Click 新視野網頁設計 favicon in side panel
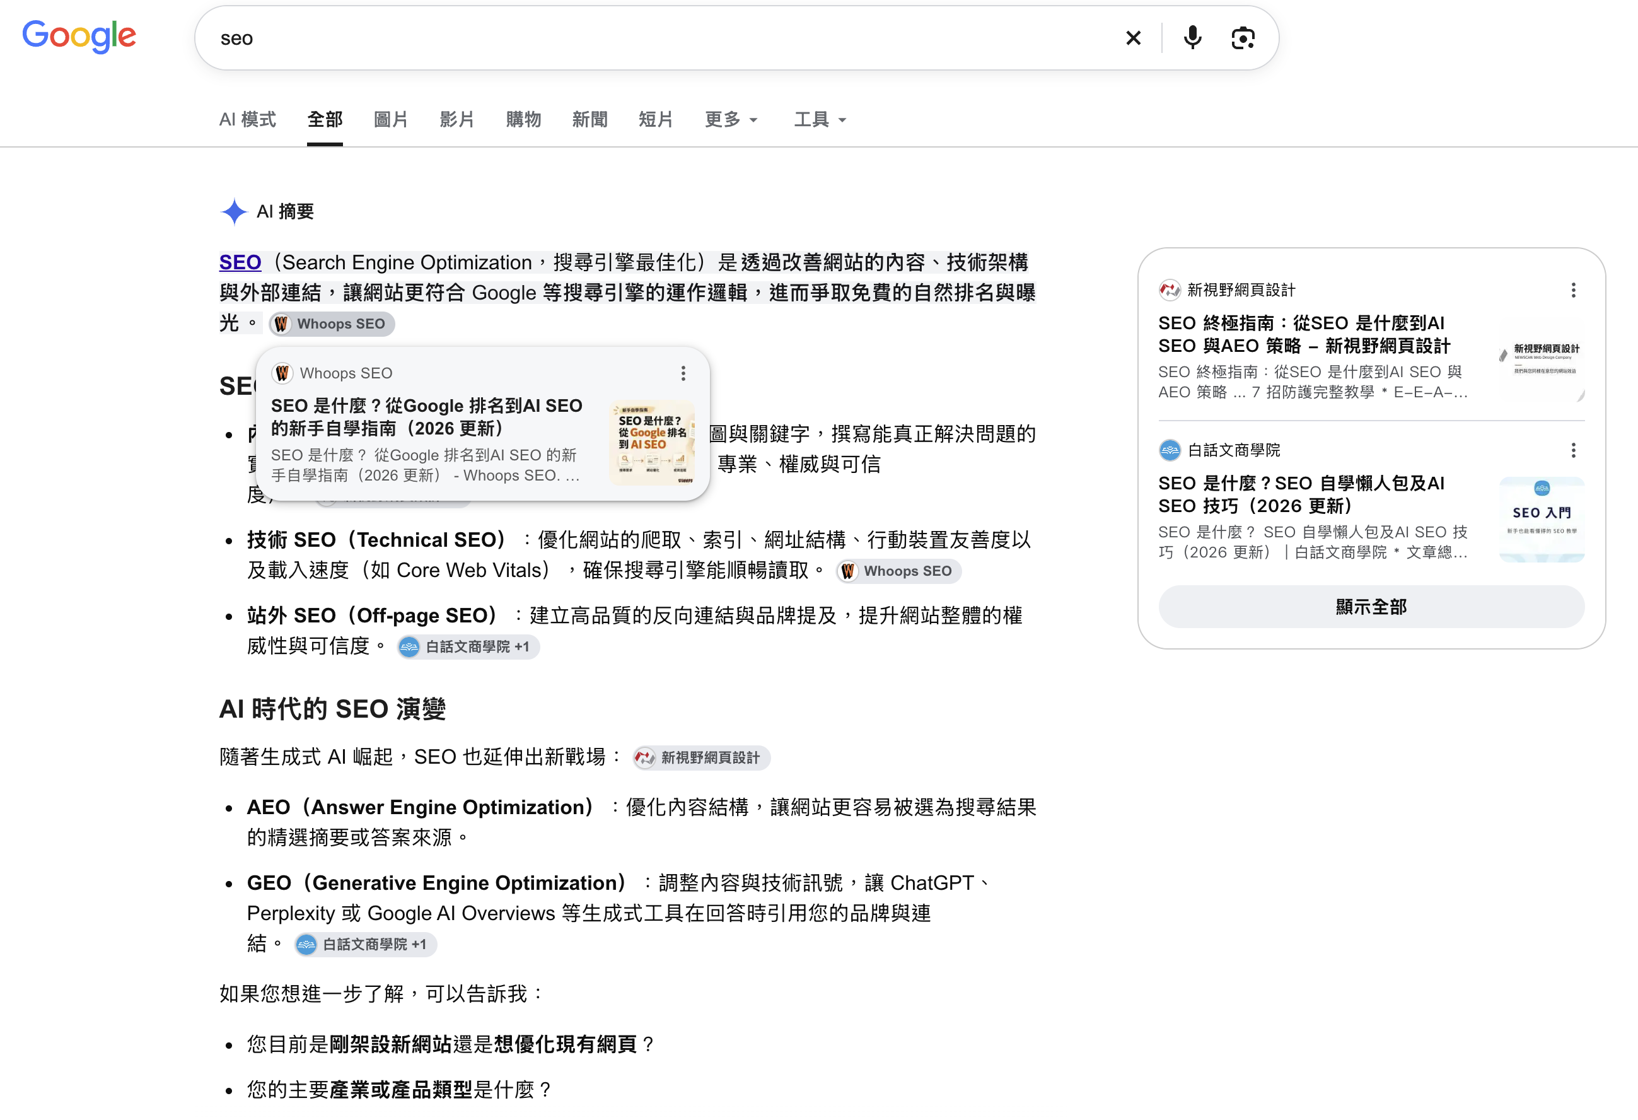The height and width of the screenshot is (1120, 1638). 1170,289
